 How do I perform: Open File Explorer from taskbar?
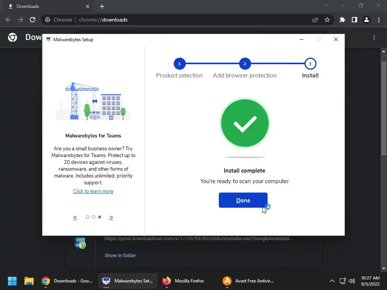click(x=29, y=281)
